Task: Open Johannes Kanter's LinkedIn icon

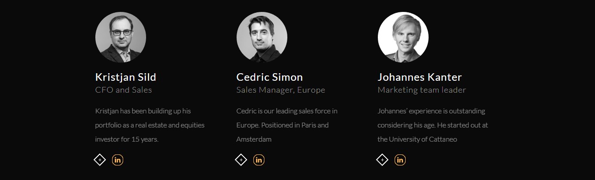Action: point(400,160)
